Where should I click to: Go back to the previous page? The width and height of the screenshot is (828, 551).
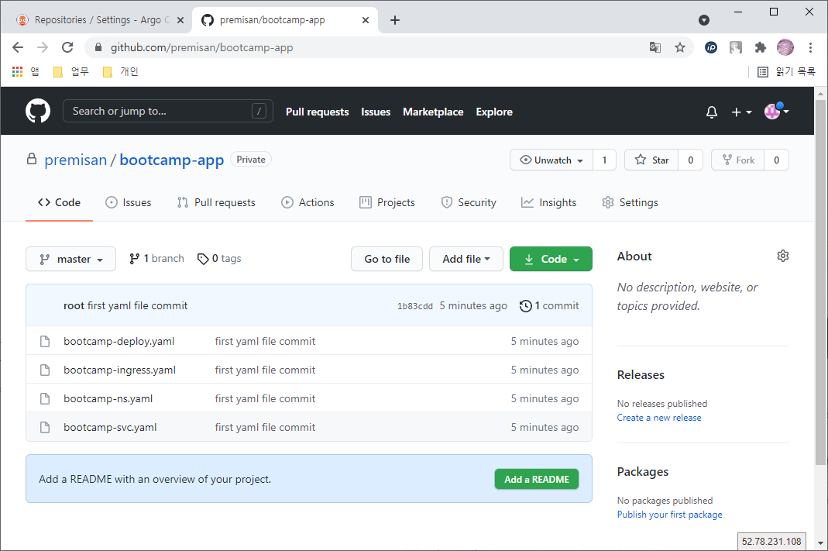18,47
